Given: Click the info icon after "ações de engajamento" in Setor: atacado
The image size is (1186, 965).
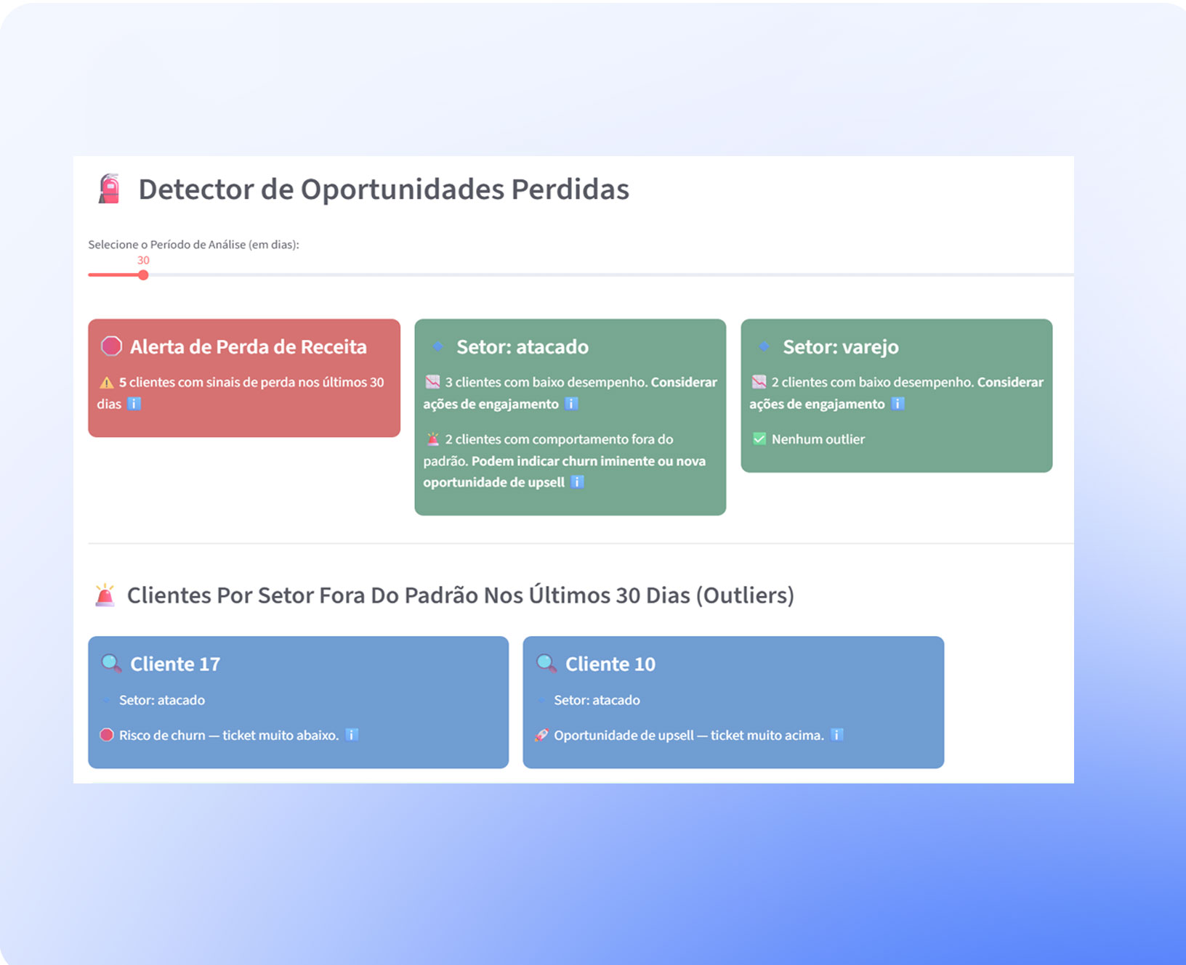Looking at the screenshot, I should [571, 404].
